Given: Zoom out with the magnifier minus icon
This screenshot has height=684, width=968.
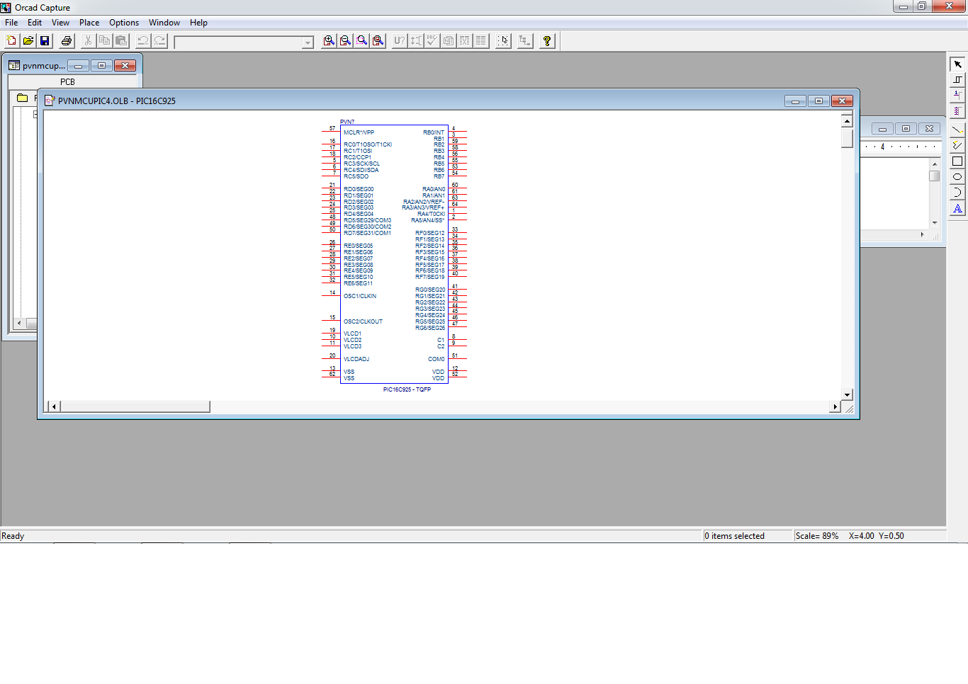Looking at the screenshot, I should [x=345, y=41].
